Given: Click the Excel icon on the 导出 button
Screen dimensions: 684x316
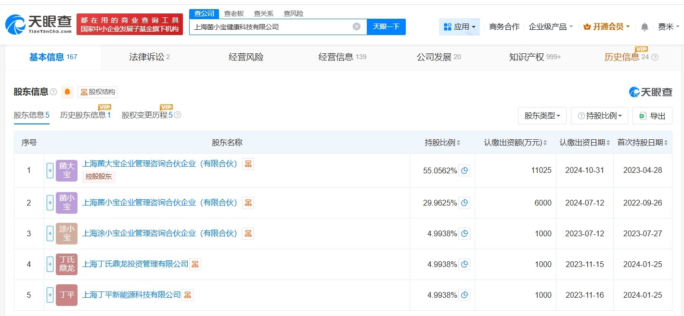Looking at the screenshot, I should [x=642, y=115].
